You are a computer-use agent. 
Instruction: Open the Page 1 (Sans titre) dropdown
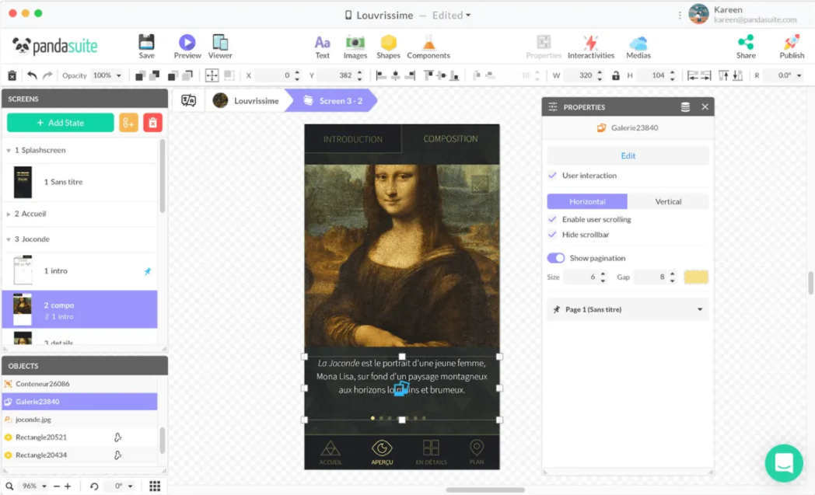point(628,309)
